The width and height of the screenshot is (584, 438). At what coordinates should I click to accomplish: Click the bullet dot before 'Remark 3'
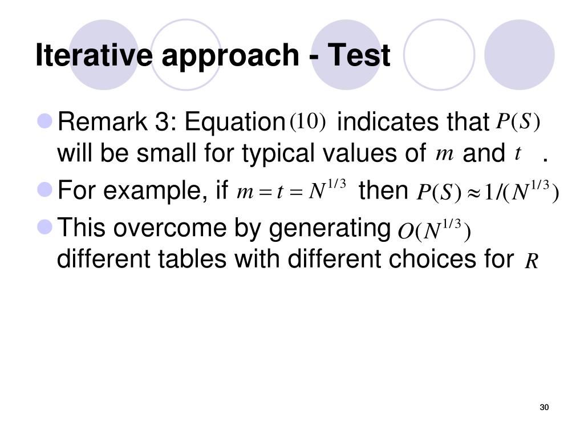[x=45, y=121]
